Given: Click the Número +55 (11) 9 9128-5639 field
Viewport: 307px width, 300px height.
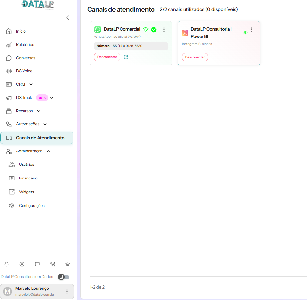Looking at the screenshot, I should pos(131,46).
